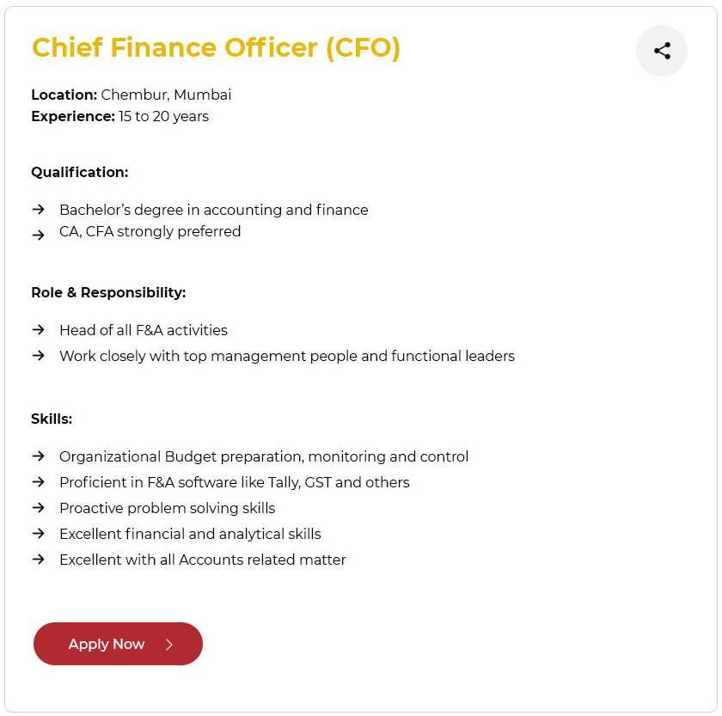Click arrow bullet beside Head of all F&A

click(x=38, y=330)
